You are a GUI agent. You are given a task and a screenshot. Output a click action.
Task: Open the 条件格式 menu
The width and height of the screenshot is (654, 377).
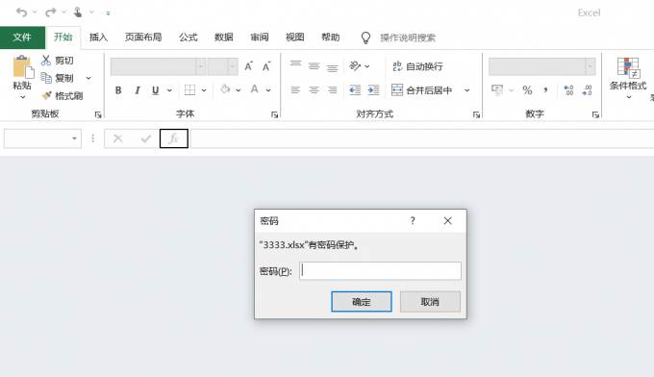click(x=628, y=78)
